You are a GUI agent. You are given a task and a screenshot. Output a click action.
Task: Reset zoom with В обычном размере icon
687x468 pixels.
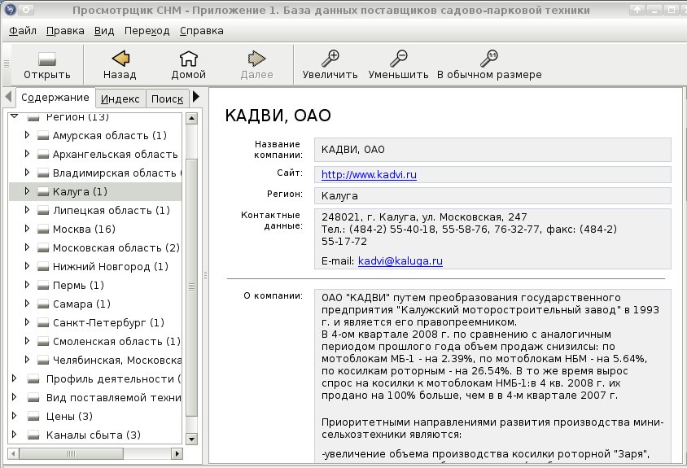pyautogui.click(x=489, y=59)
